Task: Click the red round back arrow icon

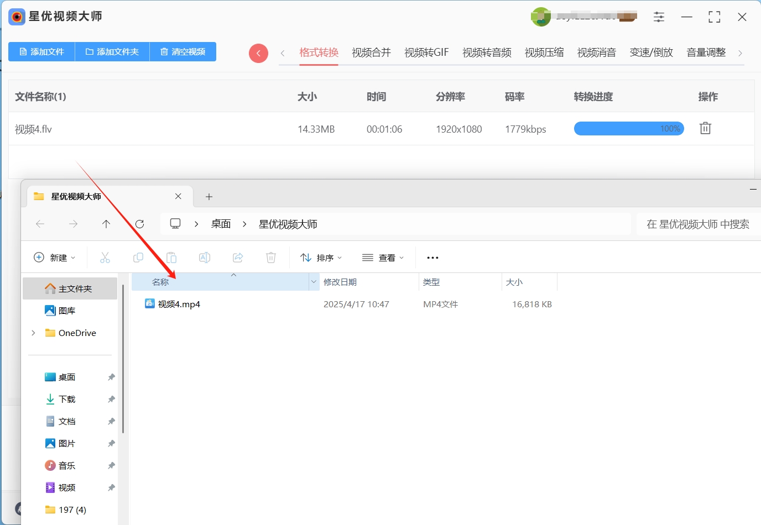Action: click(x=258, y=53)
